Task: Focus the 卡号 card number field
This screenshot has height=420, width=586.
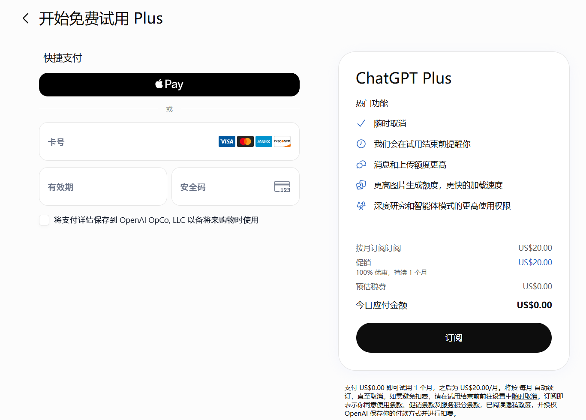Action: pyautogui.click(x=169, y=141)
